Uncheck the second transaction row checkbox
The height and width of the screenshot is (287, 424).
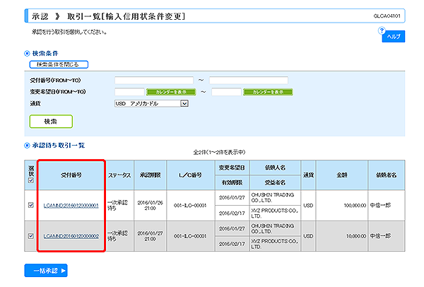coord(30,236)
